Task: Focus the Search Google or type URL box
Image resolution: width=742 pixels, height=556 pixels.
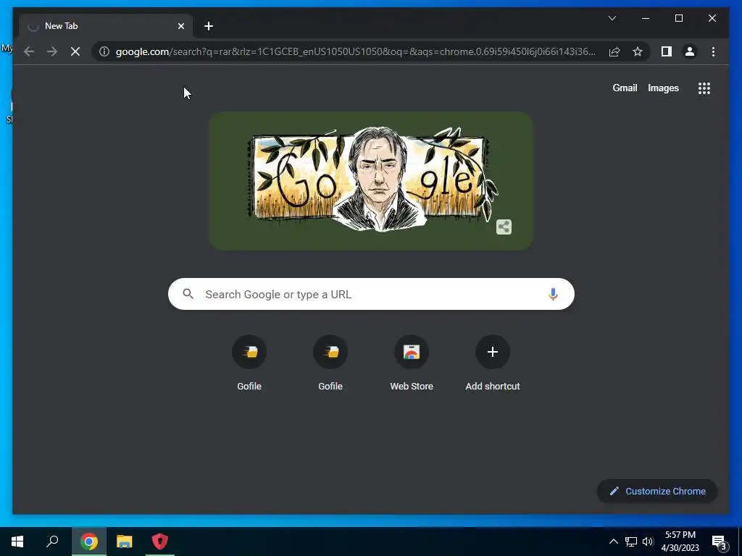Action: 372,294
